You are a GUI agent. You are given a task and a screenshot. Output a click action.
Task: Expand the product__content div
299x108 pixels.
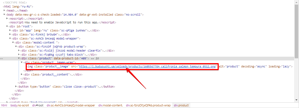22,74
